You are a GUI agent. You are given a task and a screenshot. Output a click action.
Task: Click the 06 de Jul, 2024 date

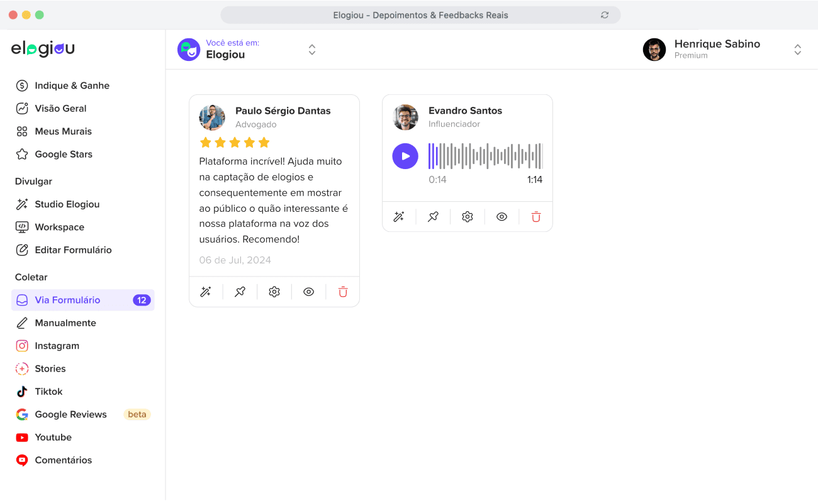pyautogui.click(x=235, y=260)
